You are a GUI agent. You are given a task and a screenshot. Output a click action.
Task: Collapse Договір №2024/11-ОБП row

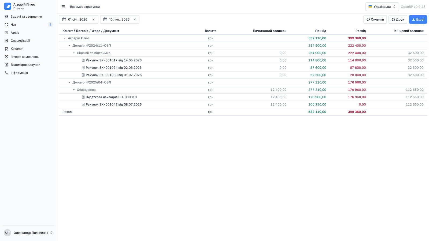(x=69, y=46)
